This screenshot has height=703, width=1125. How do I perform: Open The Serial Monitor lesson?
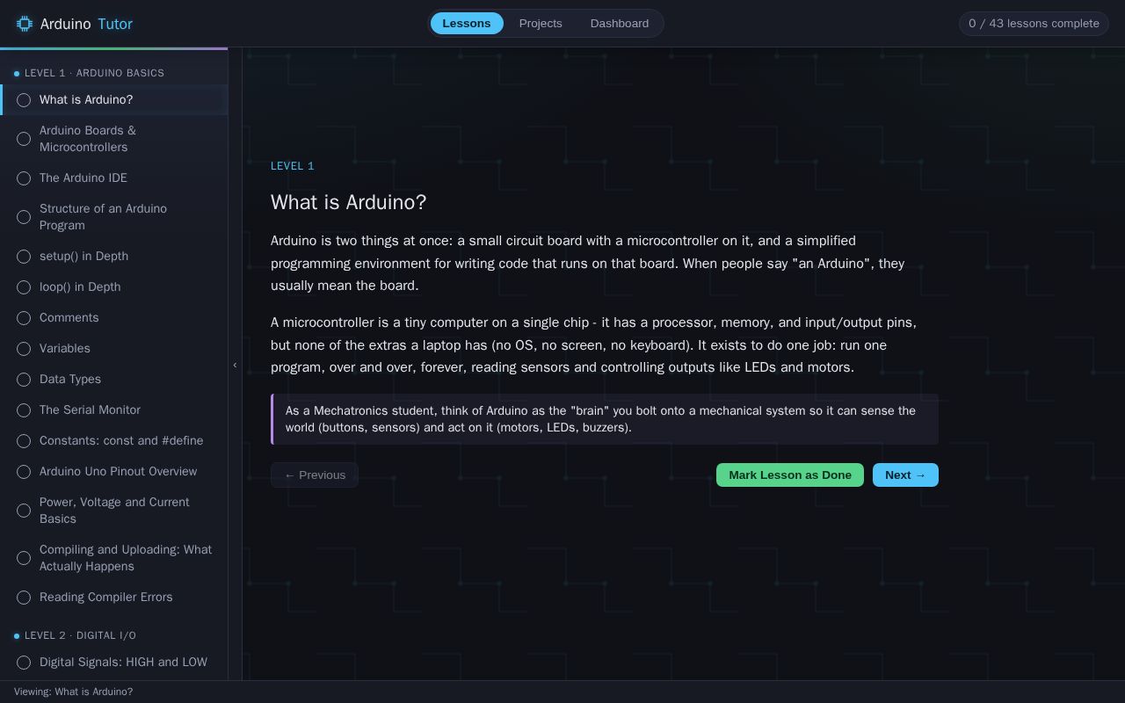[x=114, y=410]
